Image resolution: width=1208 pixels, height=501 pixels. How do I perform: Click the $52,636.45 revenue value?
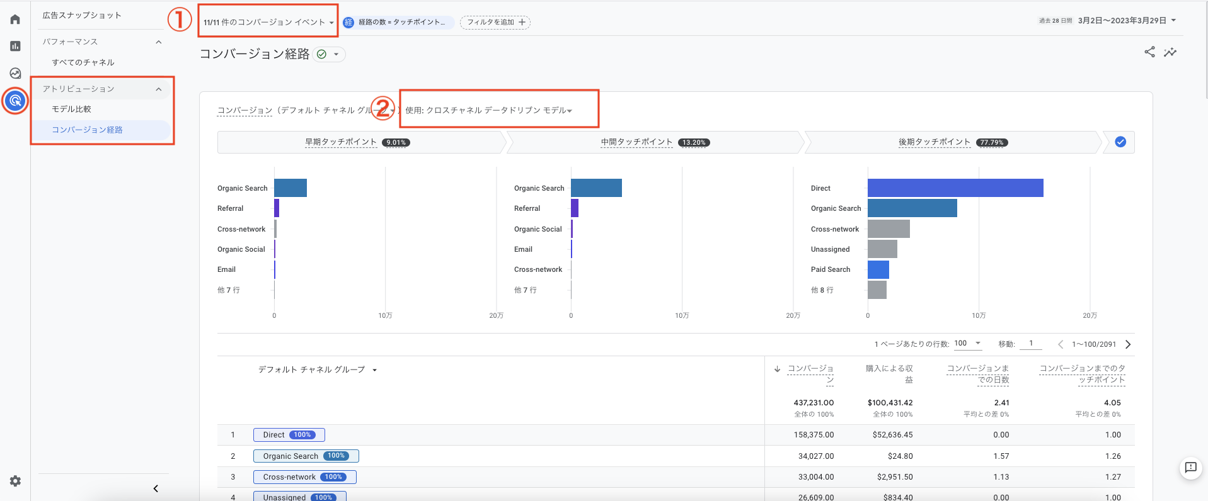[892, 435]
